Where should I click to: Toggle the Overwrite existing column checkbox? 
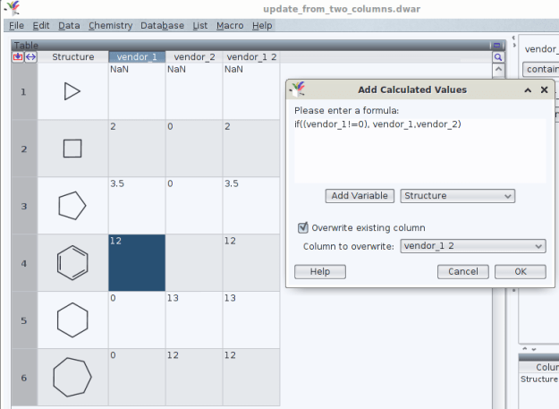pyautogui.click(x=303, y=227)
